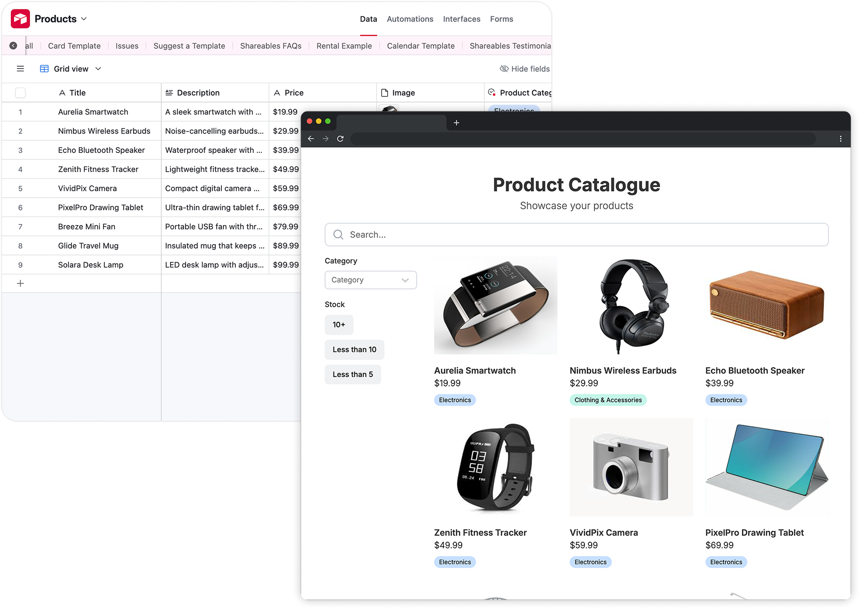Click the collapse tables left arrow icon
The width and height of the screenshot is (861, 610).
[x=13, y=46]
